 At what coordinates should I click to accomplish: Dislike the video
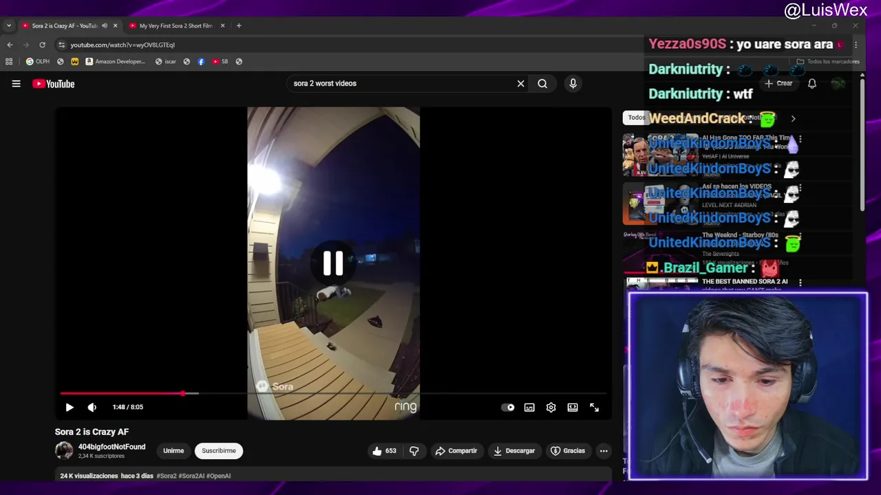414,451
